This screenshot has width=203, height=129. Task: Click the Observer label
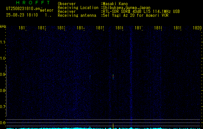[67, 4]
